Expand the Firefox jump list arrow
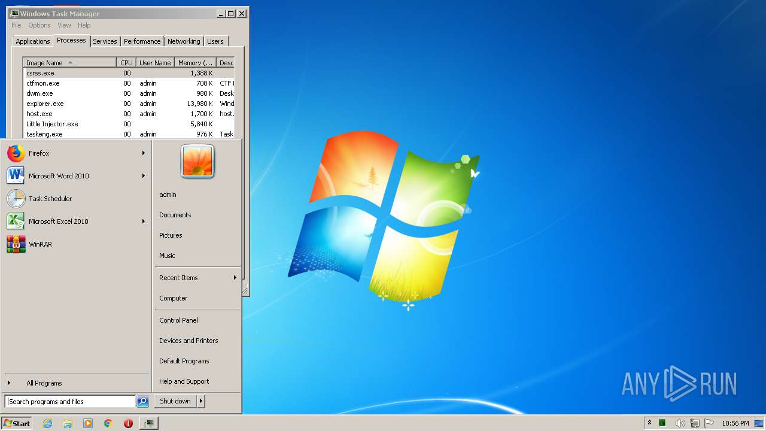The height and width of the screenshot is (431, 766). [144, 153]
